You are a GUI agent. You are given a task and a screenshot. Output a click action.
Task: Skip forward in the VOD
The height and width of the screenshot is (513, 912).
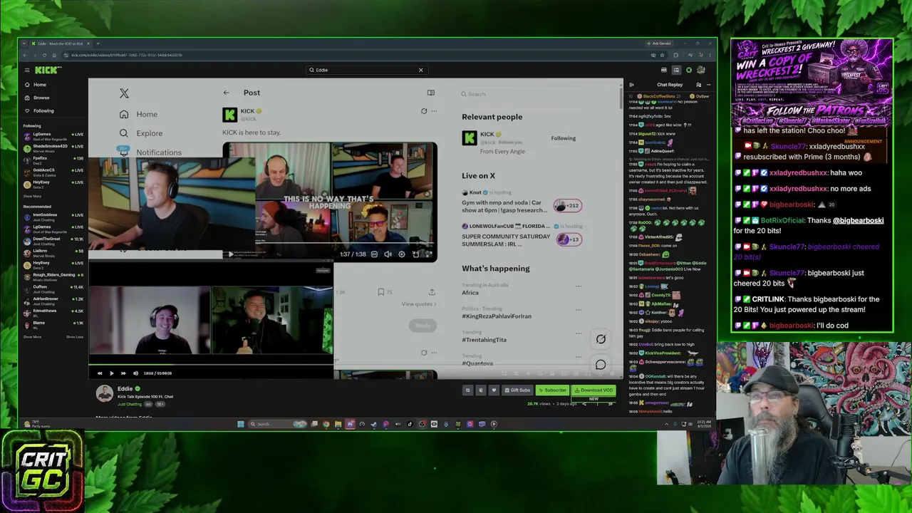[x=123, y=373]
